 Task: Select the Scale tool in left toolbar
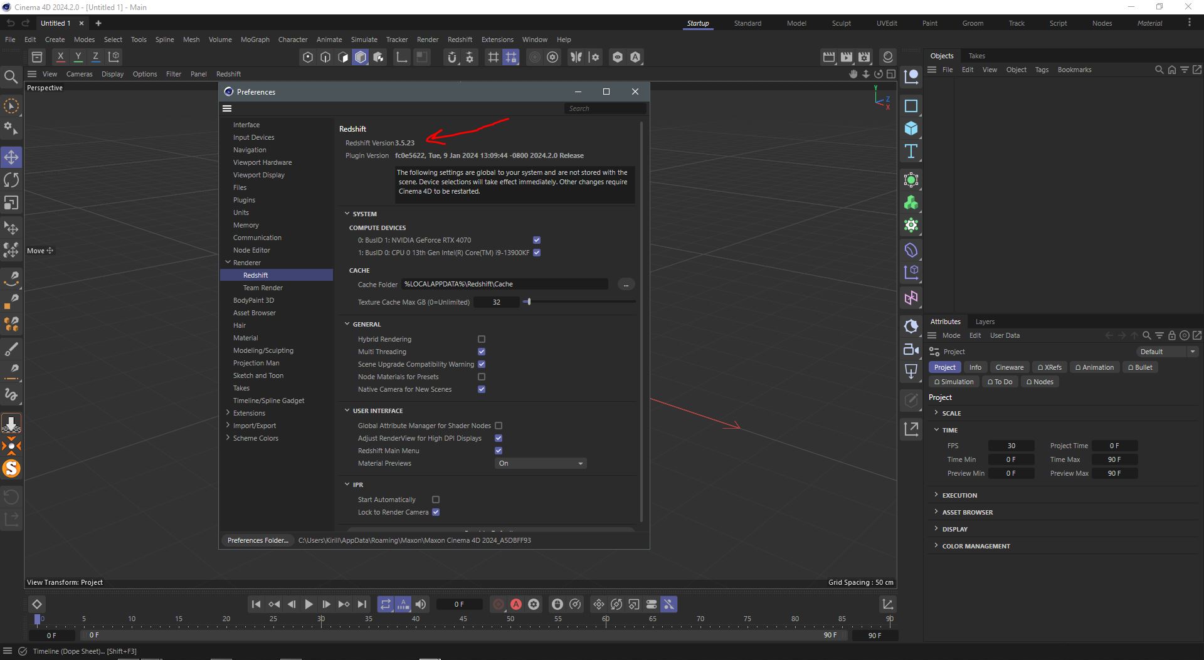point(11,203)
